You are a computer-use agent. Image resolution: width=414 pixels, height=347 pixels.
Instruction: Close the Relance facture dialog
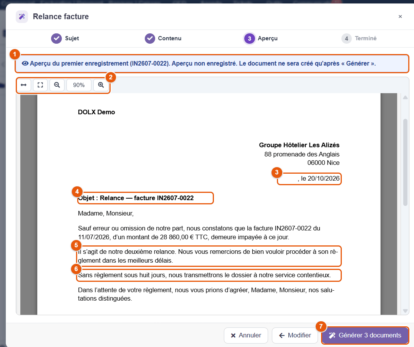coord(400,16)
